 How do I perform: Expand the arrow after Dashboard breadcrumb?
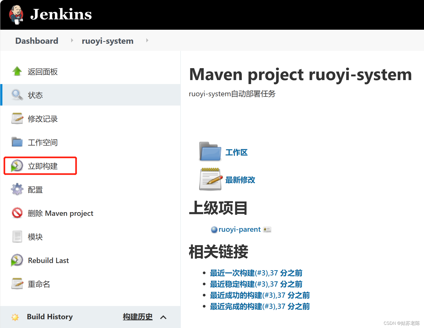tap(72, 40)
